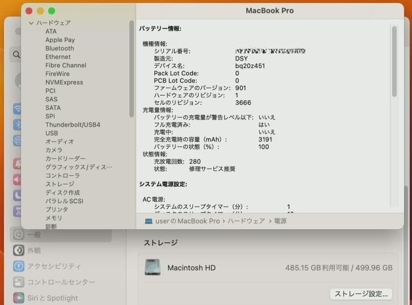Click the 外観 appearance icon
Screen dimensions: 412x305
point(18,251)
